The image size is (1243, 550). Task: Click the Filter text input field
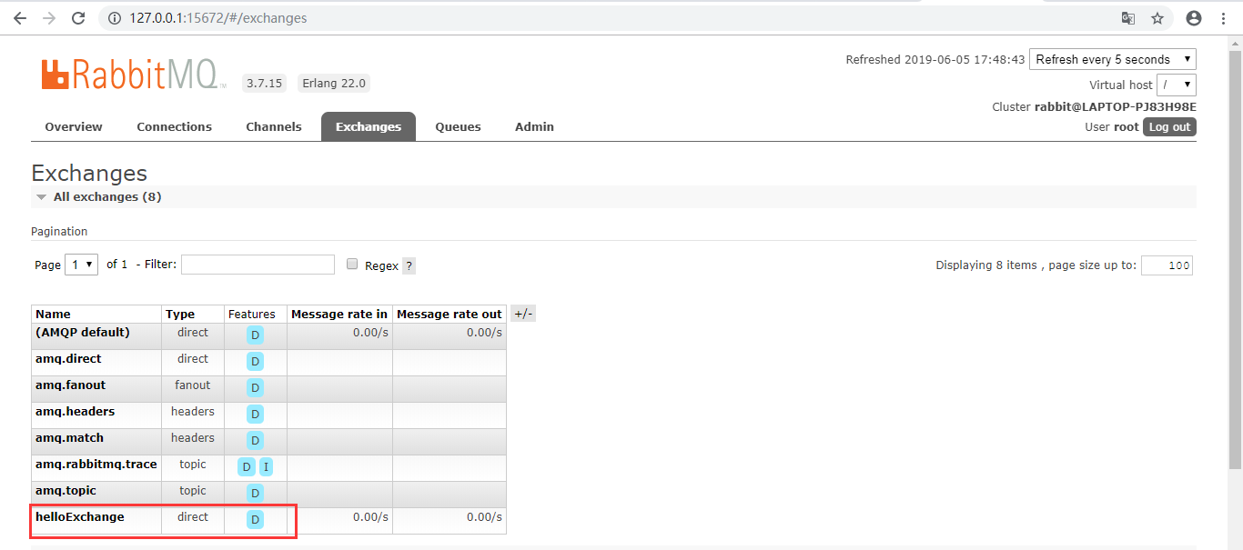coord(258,265)
